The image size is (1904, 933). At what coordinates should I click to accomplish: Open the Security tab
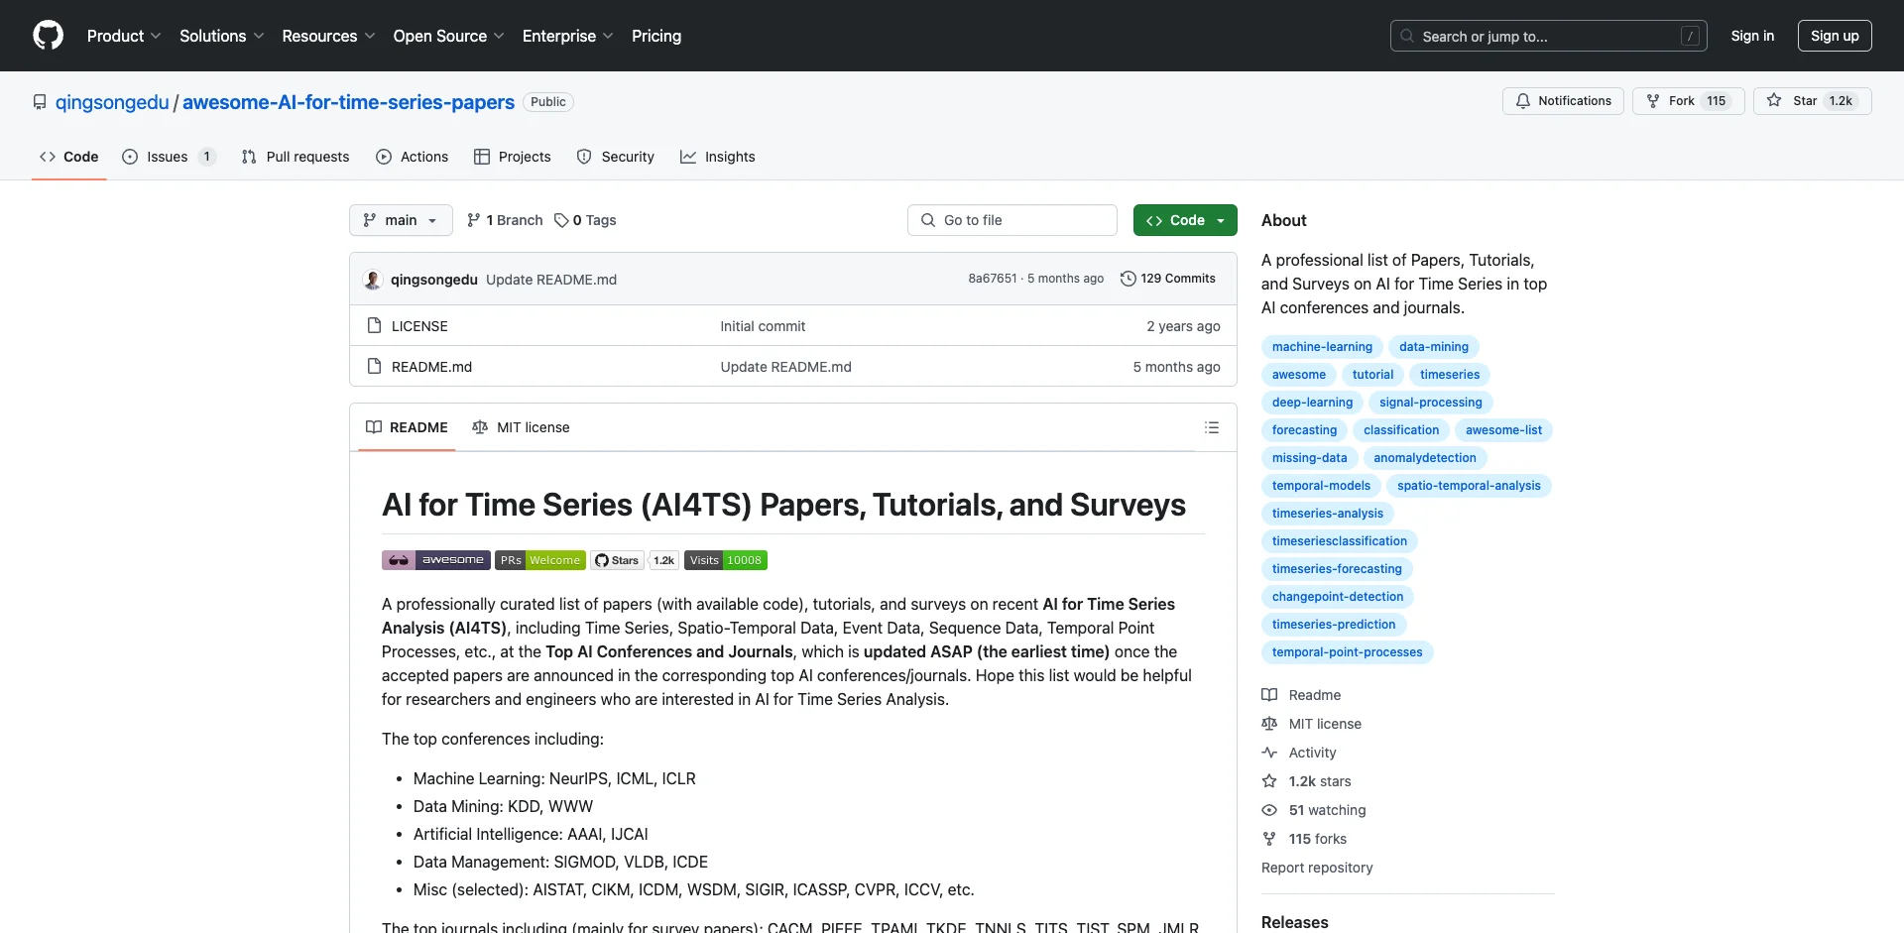[616, 157]
